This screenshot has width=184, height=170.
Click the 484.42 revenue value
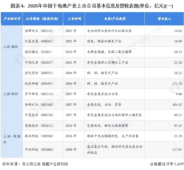click(x=176, y=104)
